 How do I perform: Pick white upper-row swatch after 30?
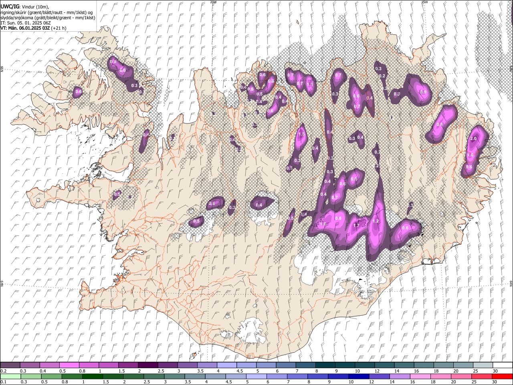(503, 365)
